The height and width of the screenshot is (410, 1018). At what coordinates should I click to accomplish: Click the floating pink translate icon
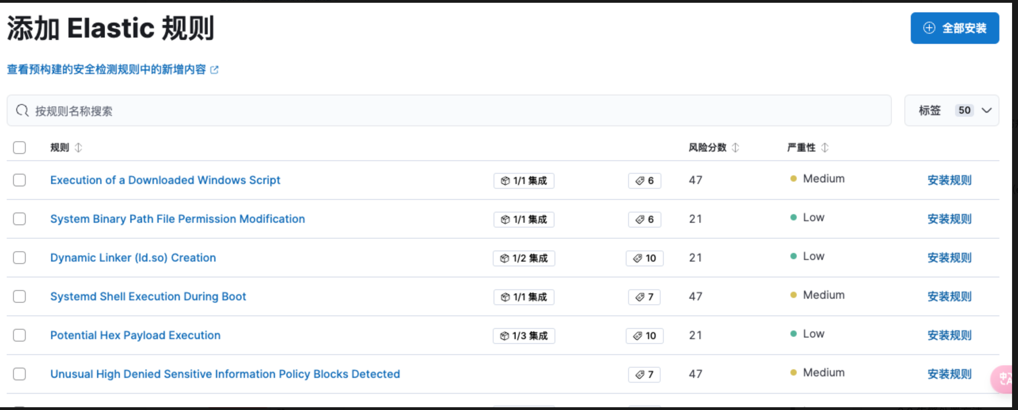coord(1005,379)
